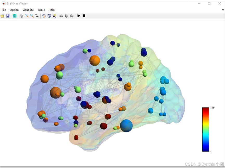Click the large blue sphere node
This screenshot has height=168, width=225.
coord(126,126)
